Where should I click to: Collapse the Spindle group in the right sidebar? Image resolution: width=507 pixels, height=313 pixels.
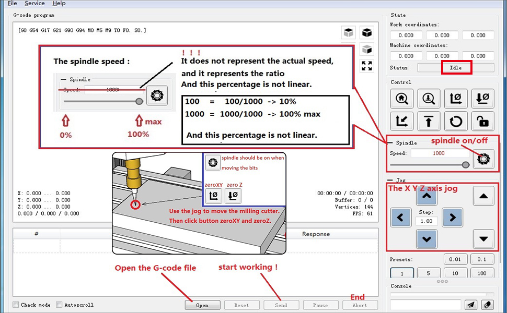coord(391,142)
